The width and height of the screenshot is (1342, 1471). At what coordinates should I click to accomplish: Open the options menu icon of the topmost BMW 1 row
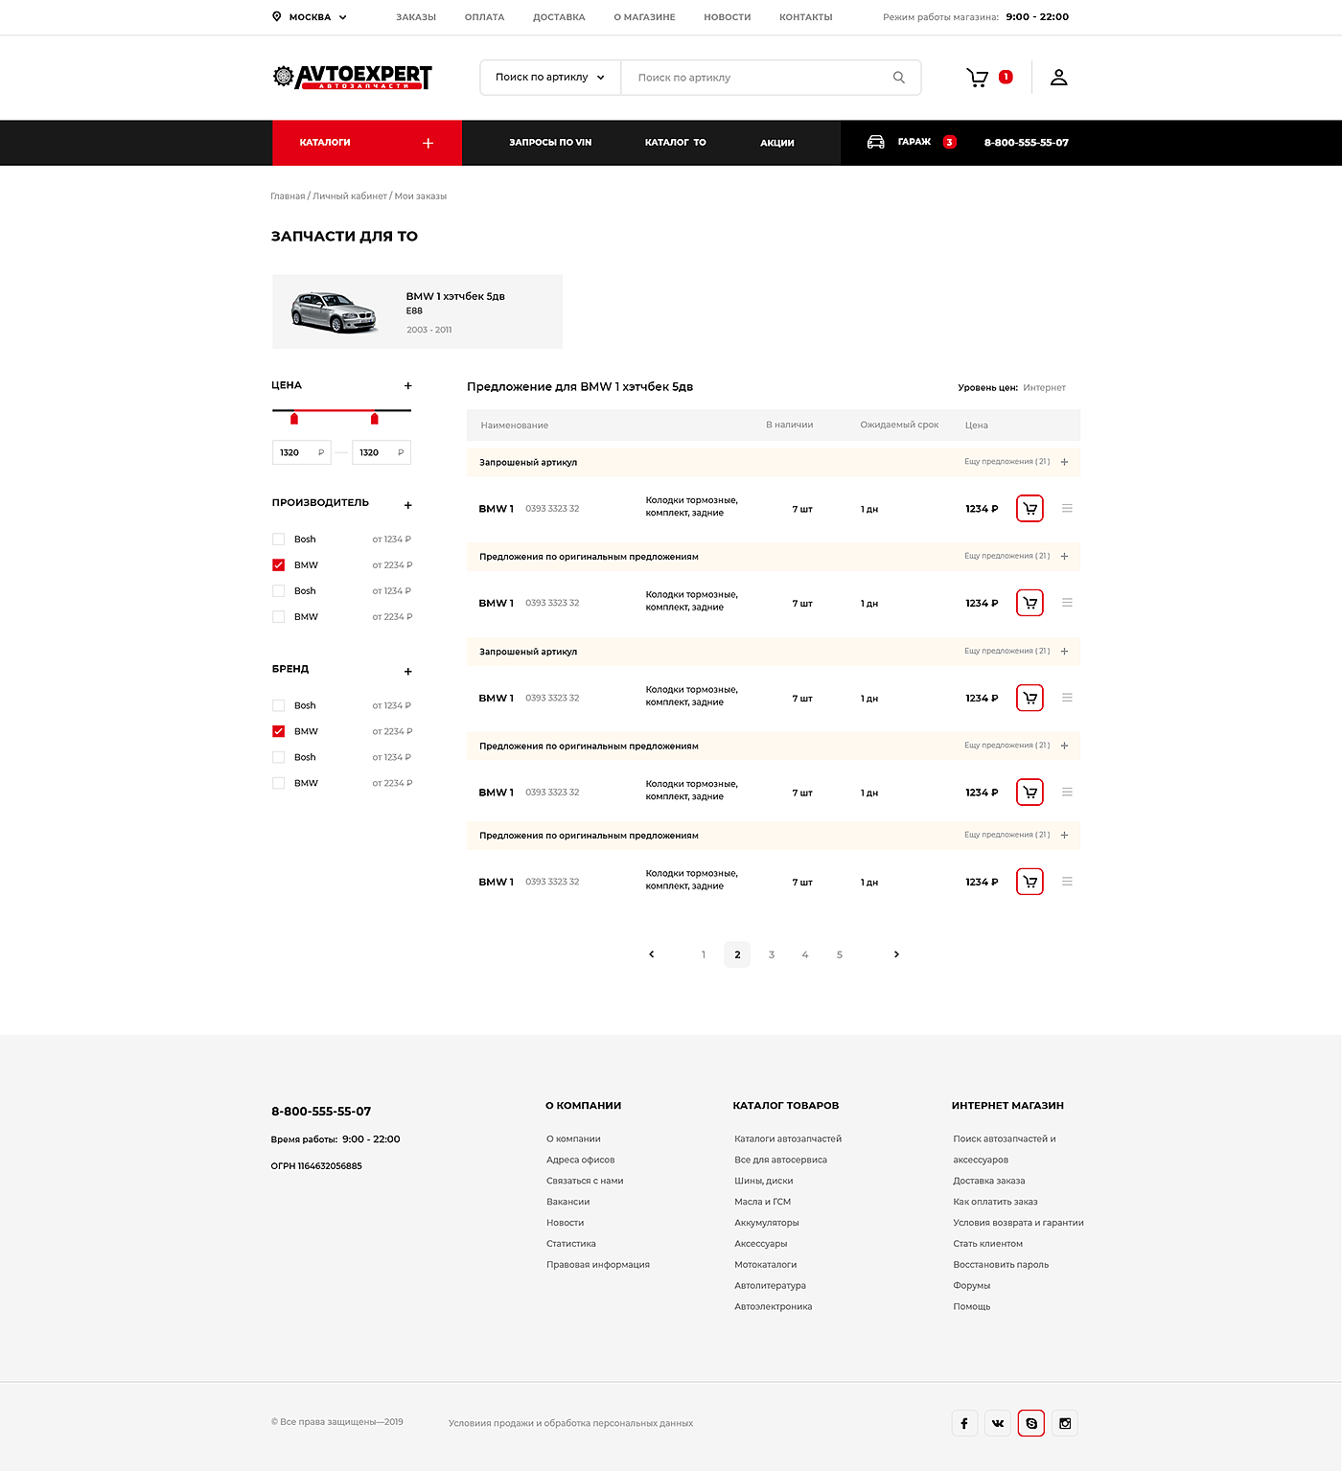coord(1067,509)
